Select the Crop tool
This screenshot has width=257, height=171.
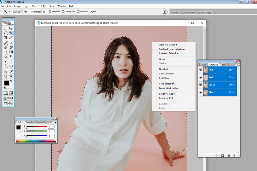click(x=6, y=37)
